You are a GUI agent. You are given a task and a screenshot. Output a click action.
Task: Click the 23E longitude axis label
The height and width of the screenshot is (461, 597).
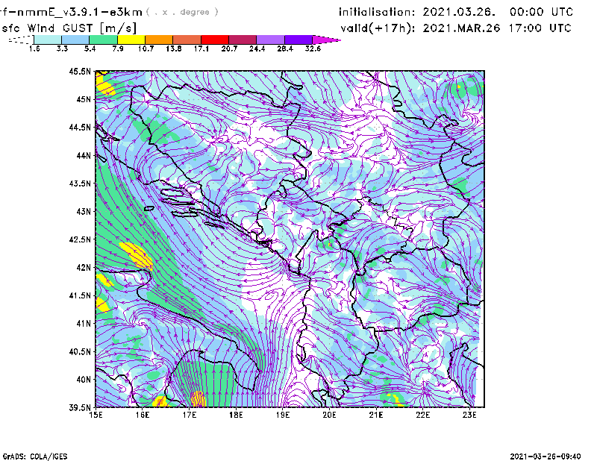coord(469,415)
